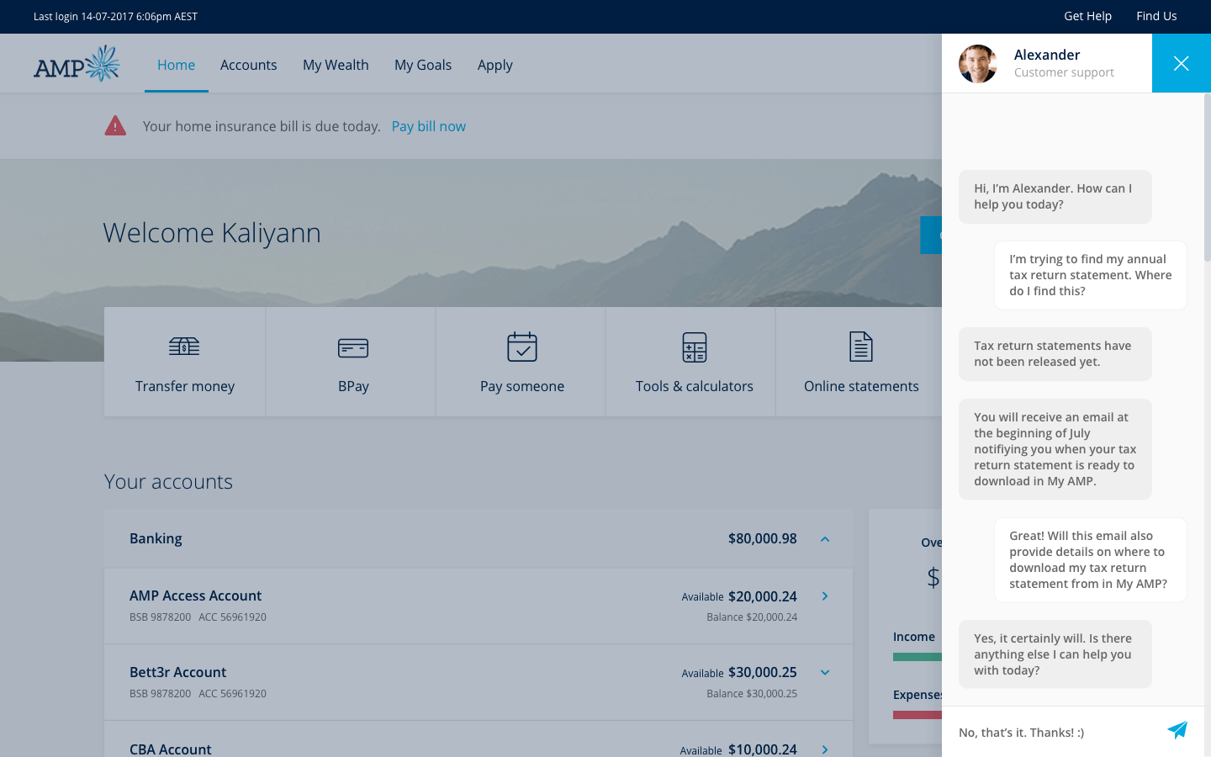The height and width of the screenshot is (757, 1211).
Task: Click the Your accounts heading
Action: point(168,481)
